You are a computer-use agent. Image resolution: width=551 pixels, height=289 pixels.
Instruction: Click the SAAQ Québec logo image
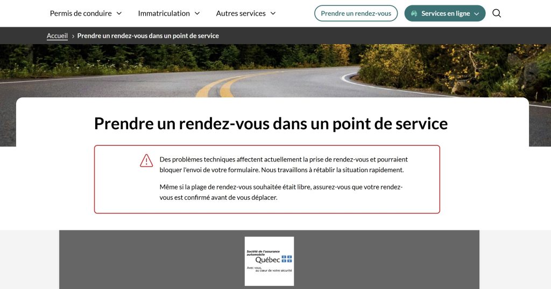coord(269,261)
